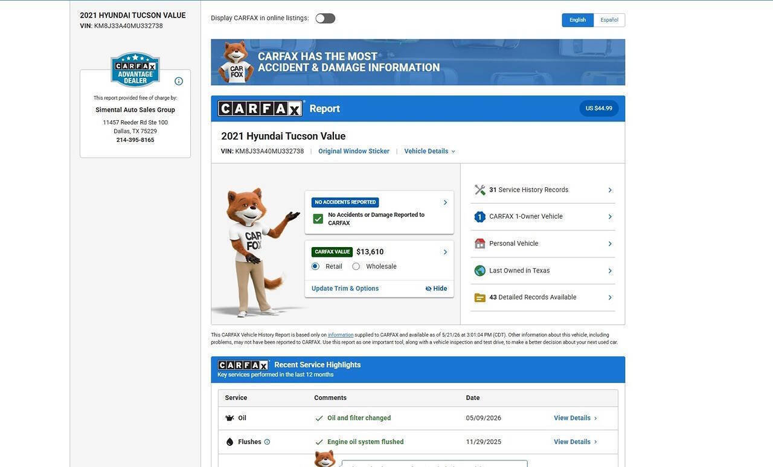The height and width of the screenshot is (467, 773).
Task: Click the Date column header
Action: [473, 398]
